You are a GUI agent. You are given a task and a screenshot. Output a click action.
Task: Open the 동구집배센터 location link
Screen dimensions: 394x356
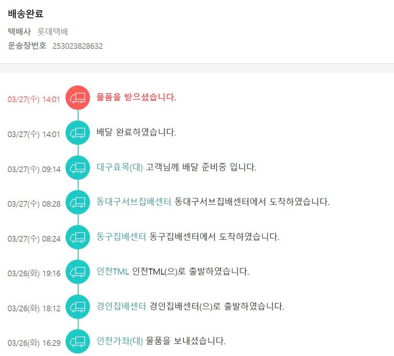(x=121, y=237)
